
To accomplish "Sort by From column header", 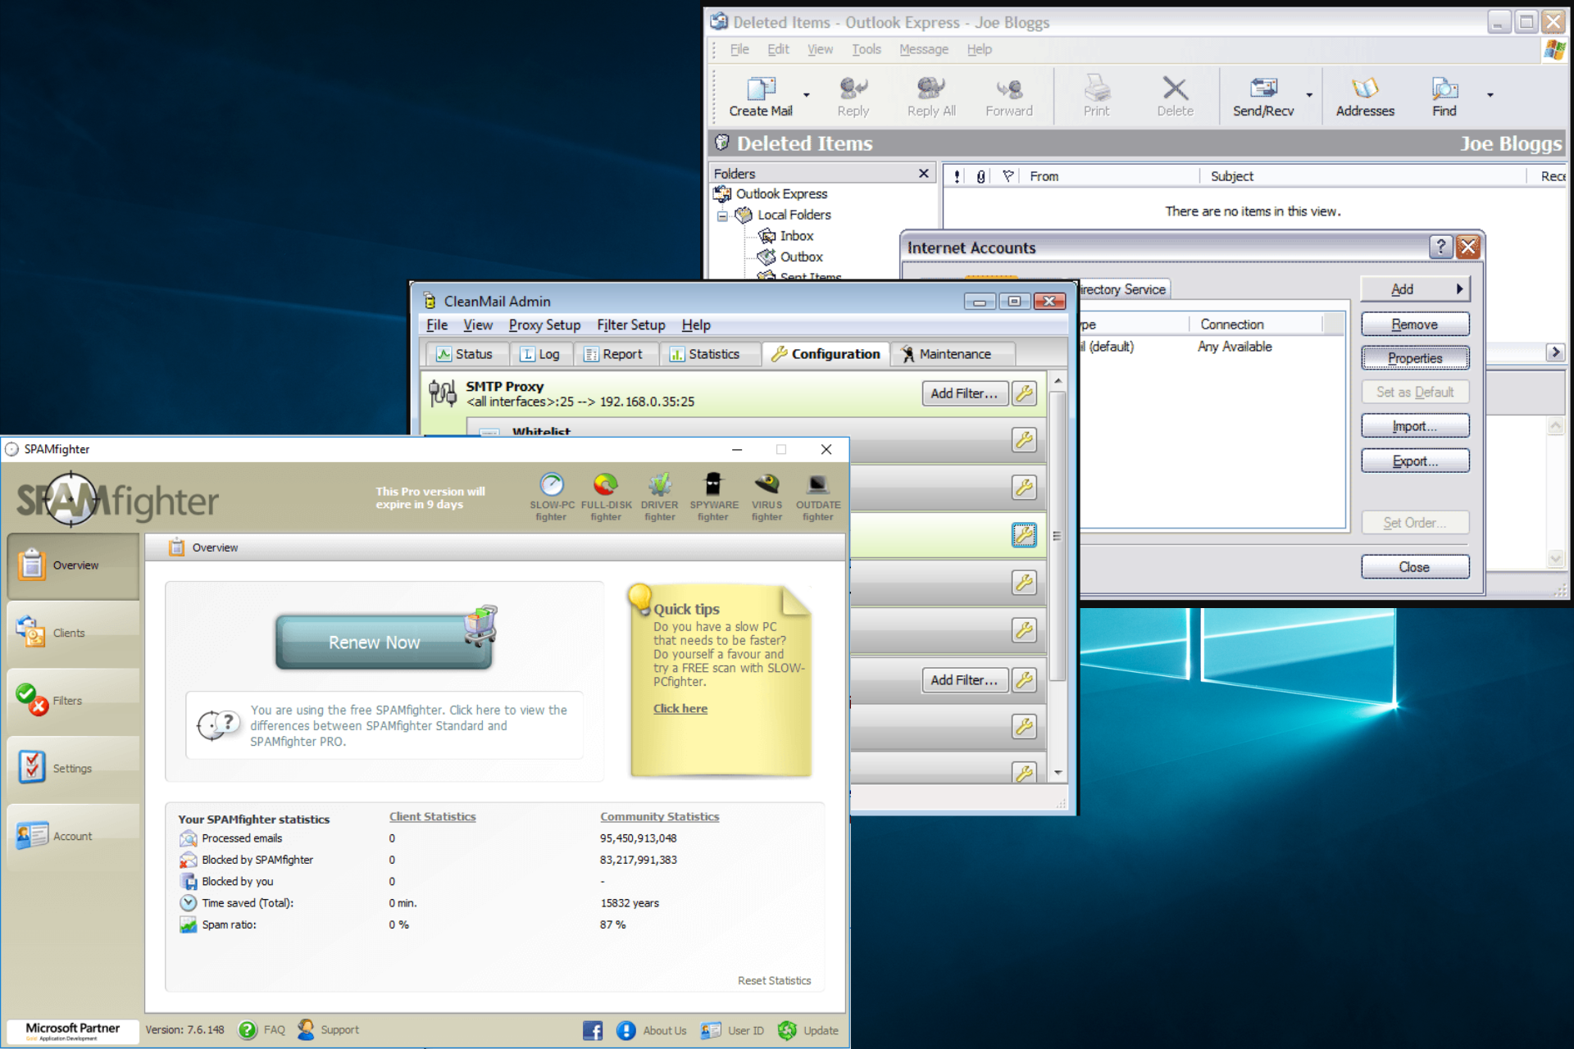I will 1111,176.
